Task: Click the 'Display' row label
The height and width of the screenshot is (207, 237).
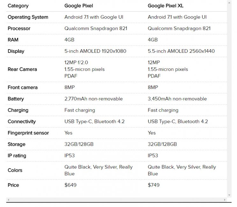Action: click(16, 51)
